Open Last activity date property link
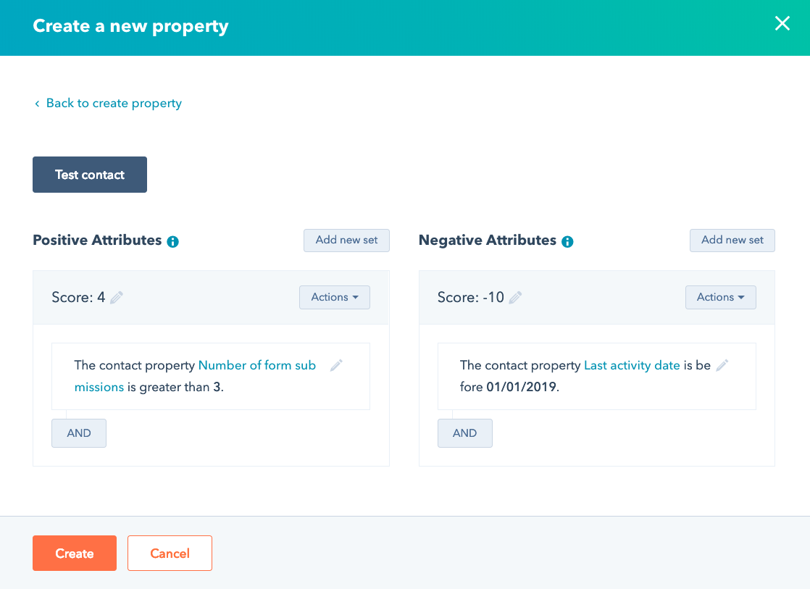The height and width of the screenshot is (589, 810). pos(632,366)
